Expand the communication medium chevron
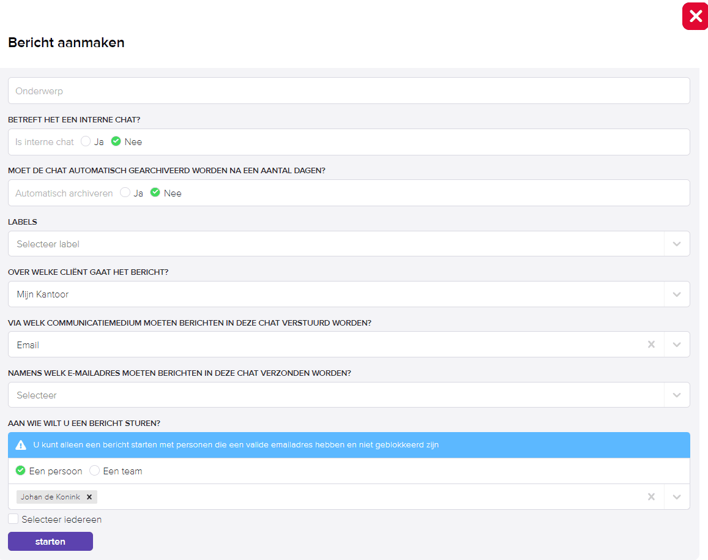Screen dimensions: 708x560 click(677, 345)
